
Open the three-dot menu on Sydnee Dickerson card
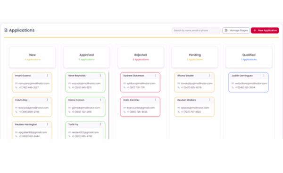point(156,76)
